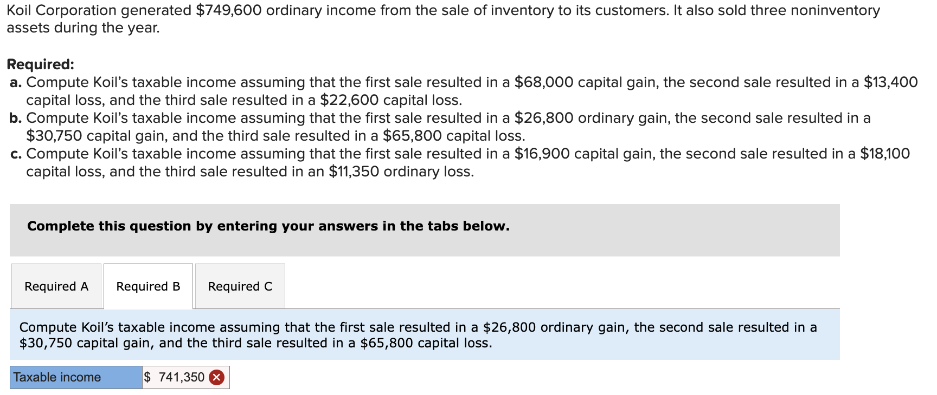Switch to the Required A tab

56,286
